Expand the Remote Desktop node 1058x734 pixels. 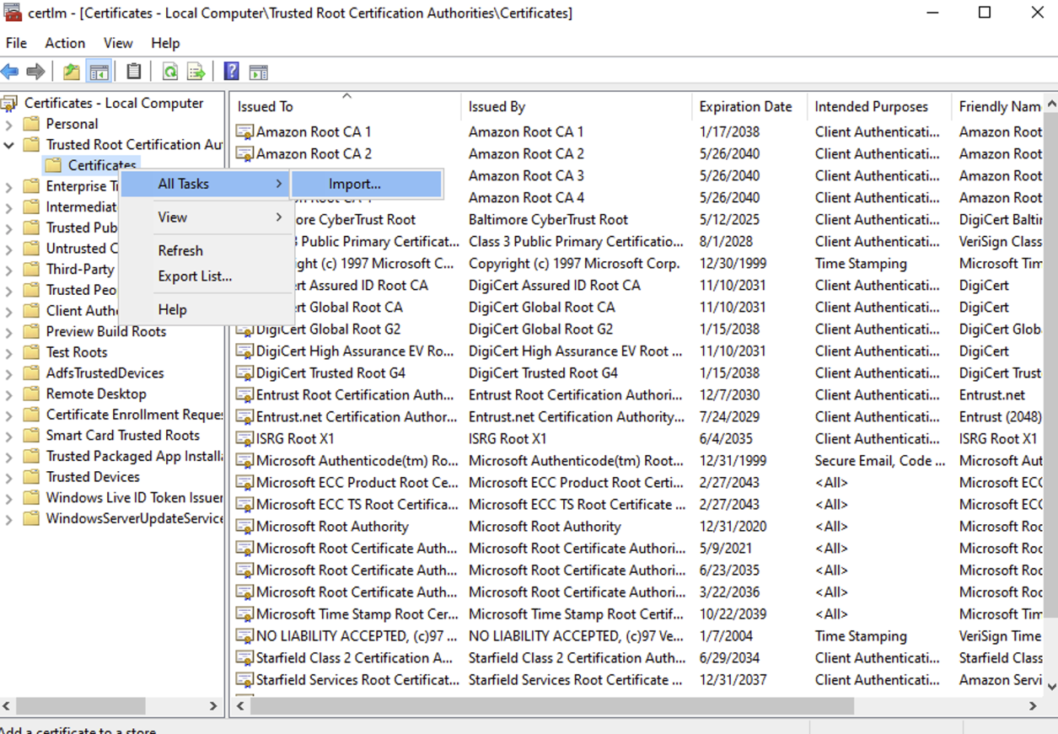pos(9,394)
